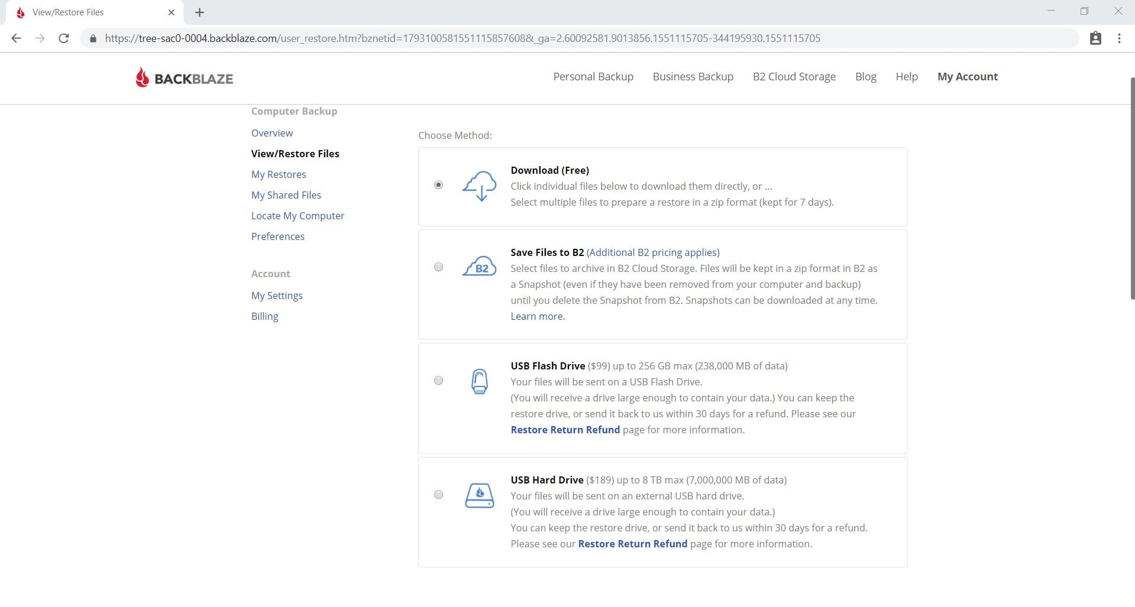Image resolution: width=1135 pixels, height=607 pixels.
Task: Reload the page with the refresh icon
Action: click(64, 38)
